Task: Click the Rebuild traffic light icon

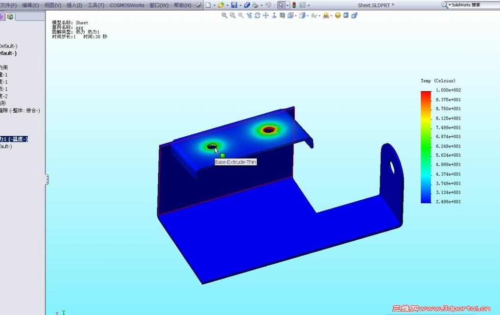Action: pos(294,5)
